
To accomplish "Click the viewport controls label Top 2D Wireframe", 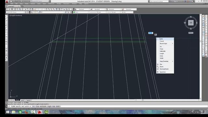I will coord(15,16).
